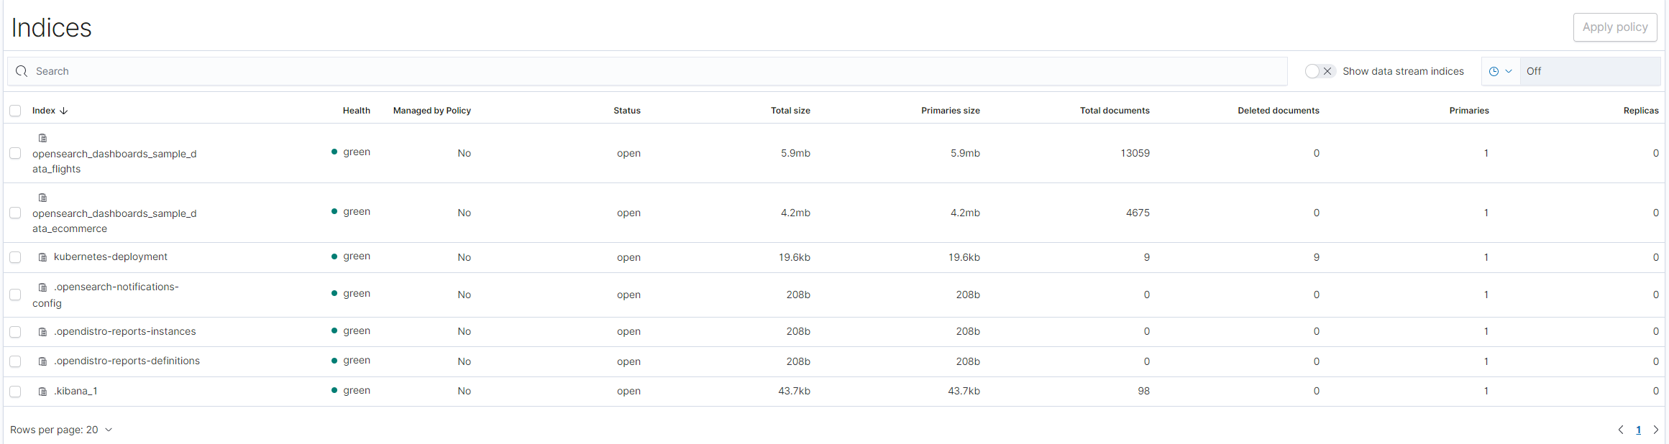Click document icon above sample_data_ecommerce index
Viewport: 1669px width, 444px height.
coord(42,198)
